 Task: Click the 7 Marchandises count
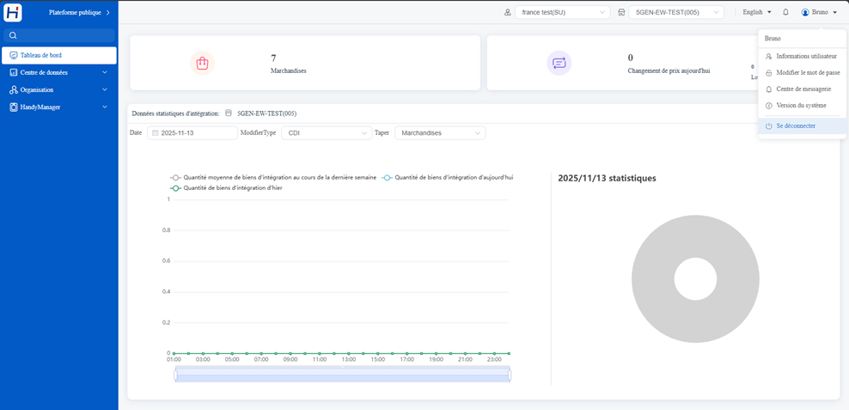click(273, 58)
